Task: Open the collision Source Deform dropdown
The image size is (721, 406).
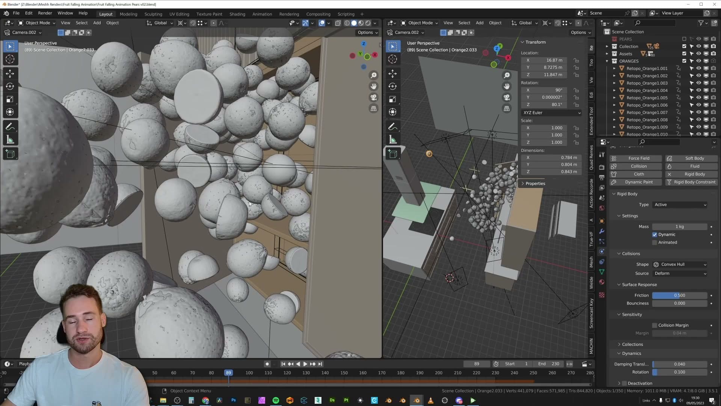Action: tap(680, 274)
